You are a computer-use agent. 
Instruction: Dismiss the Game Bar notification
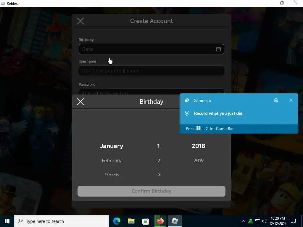click(x=291, y=100)
